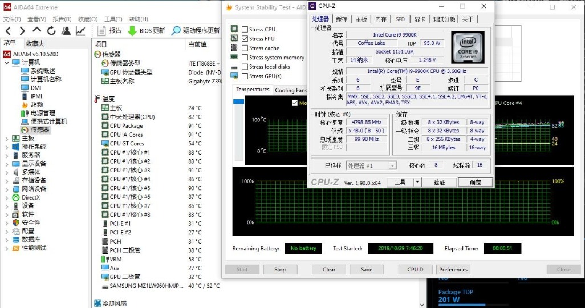
Task: Select 系统概述 in the tree
Action: (43, 71)
